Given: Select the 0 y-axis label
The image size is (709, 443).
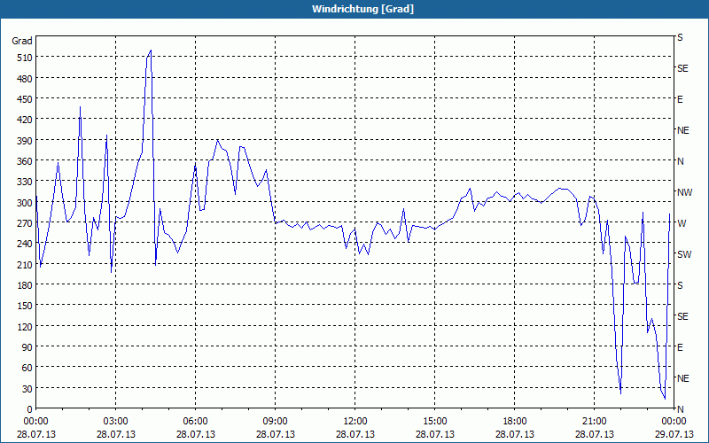Looking at the screenshot, I should coord(30,409).
